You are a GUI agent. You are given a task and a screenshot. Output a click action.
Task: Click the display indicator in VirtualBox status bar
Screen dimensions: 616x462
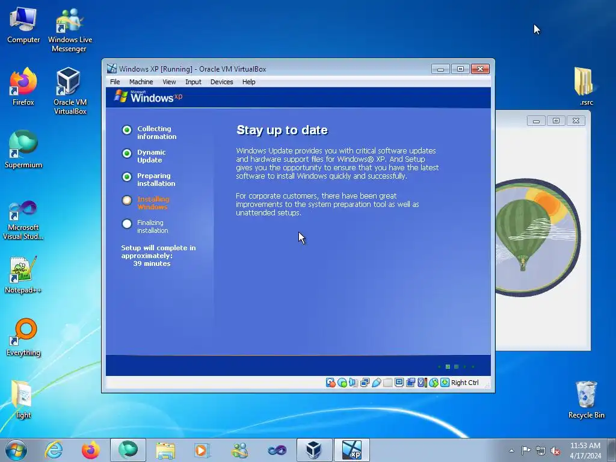coord(399,383)
